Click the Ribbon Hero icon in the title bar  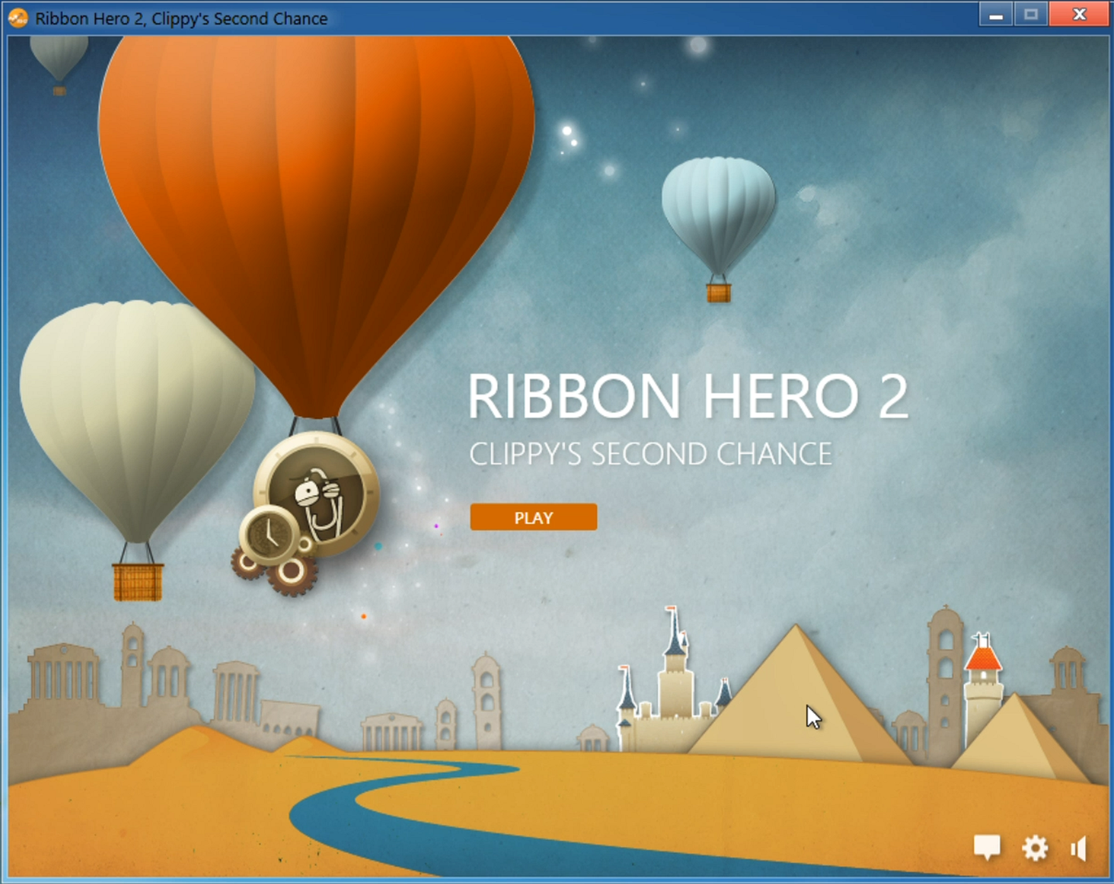click(17, 17)
